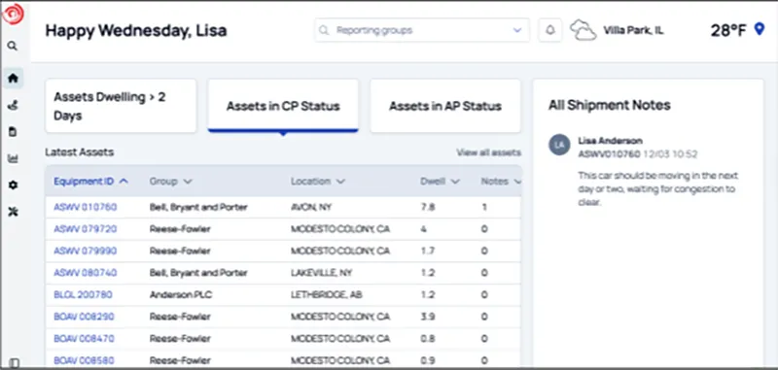
Task: Click the Reporting groups search field
Action: pyautogui.click(x=422, y=30)
